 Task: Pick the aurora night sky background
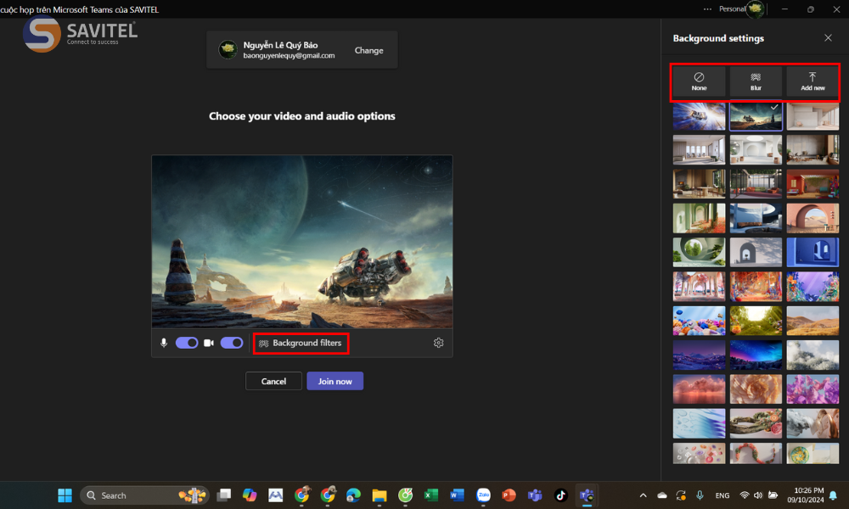756,355
